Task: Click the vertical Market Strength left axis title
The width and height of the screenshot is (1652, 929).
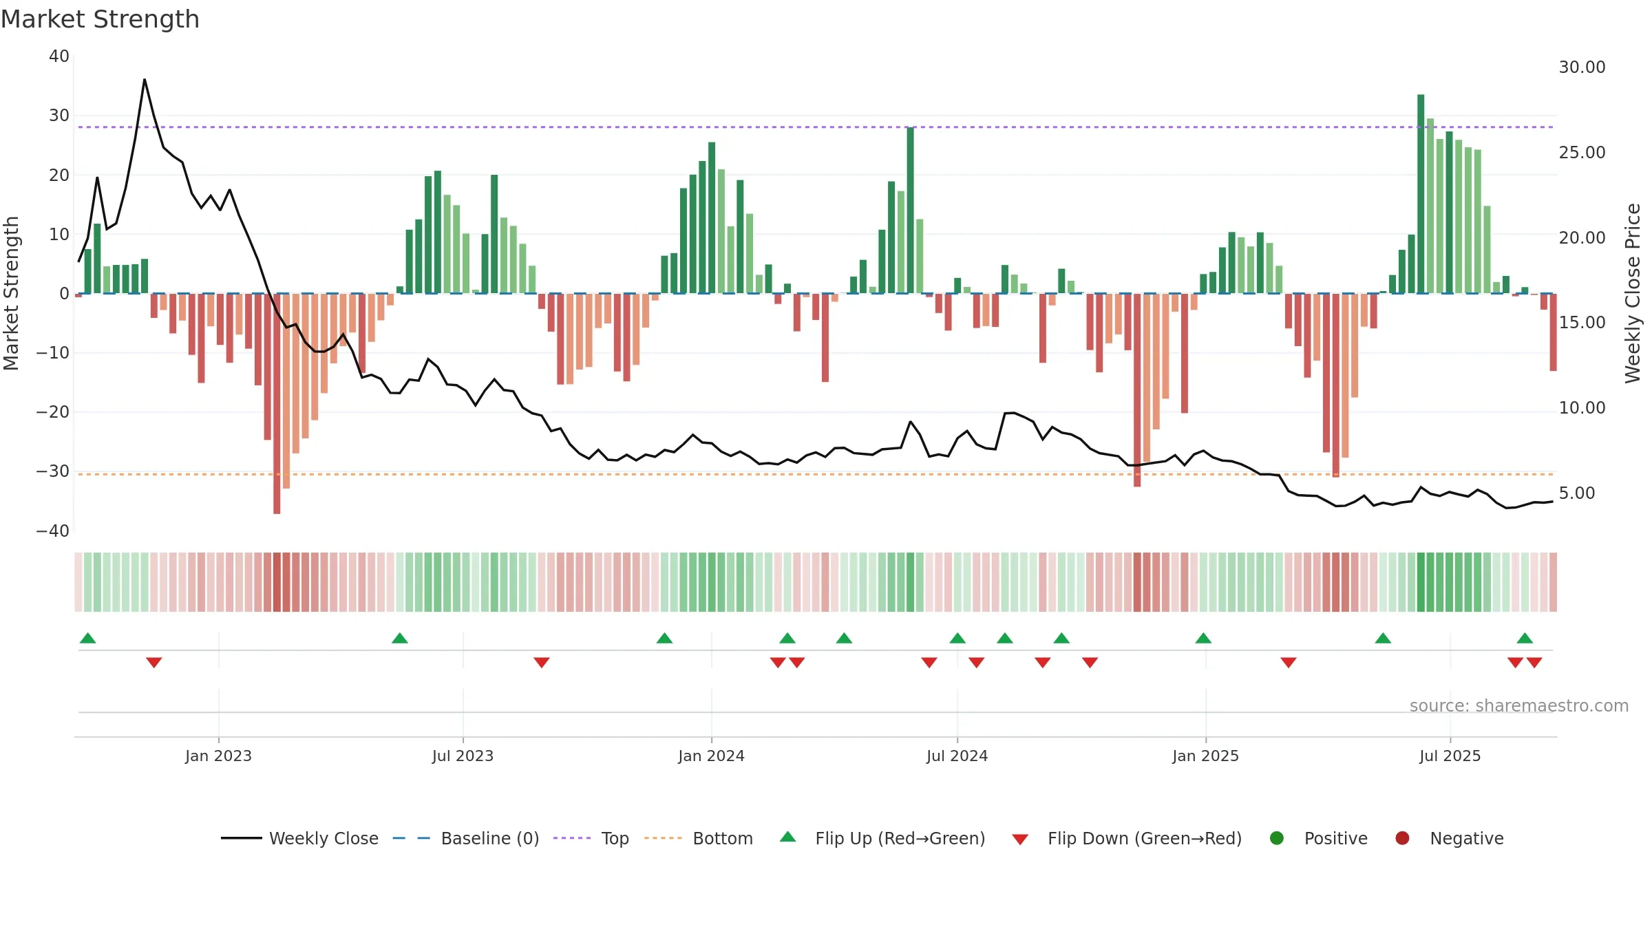Action: 12,293
